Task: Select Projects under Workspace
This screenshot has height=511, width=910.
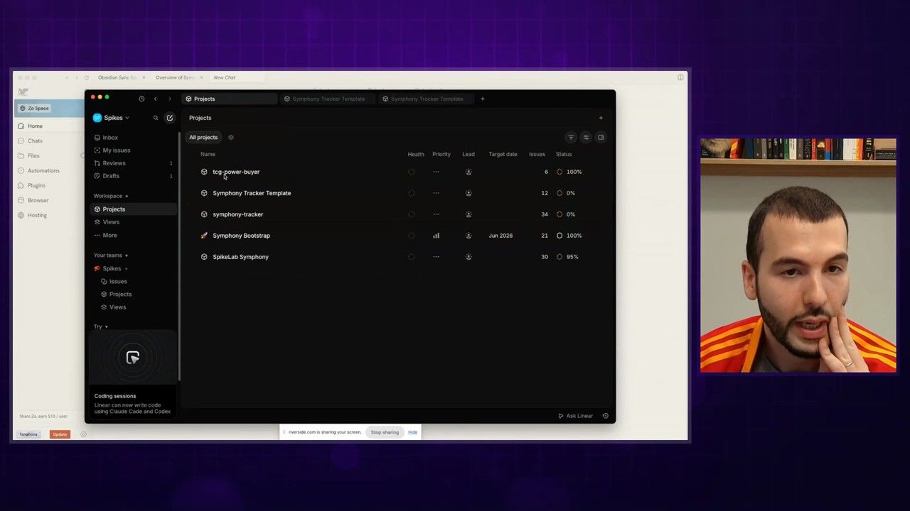Action: click(x=134, y=209)
